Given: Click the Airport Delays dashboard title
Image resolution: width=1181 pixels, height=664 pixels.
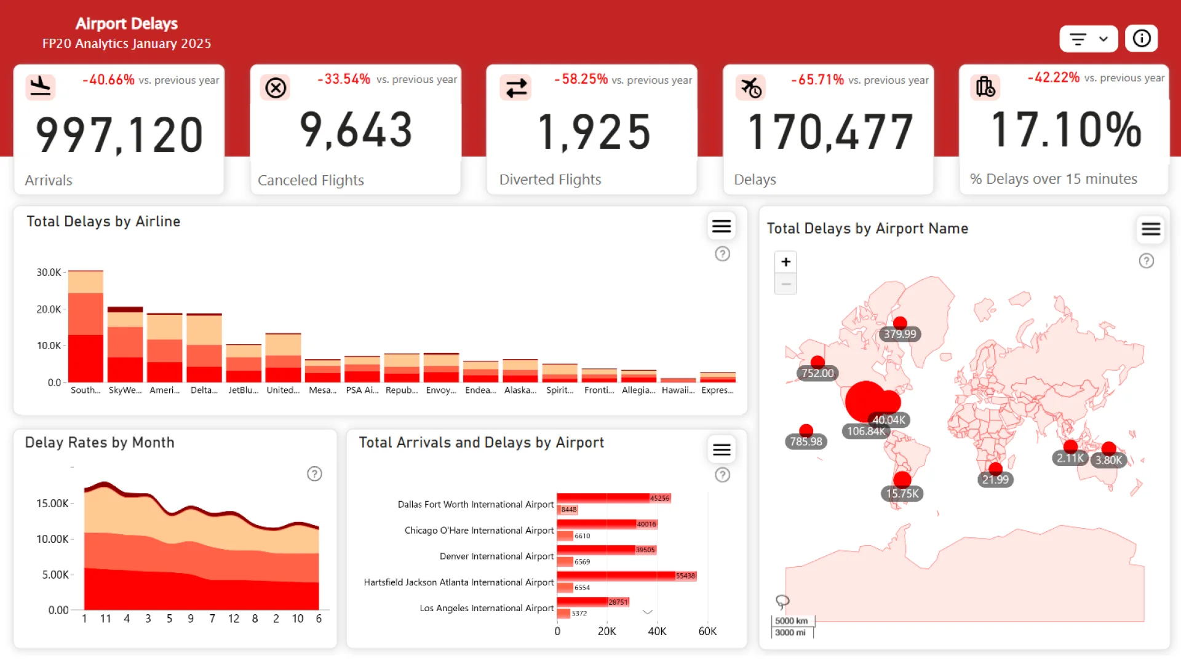Looking at the screenshot, I should [x=127, y=24].
